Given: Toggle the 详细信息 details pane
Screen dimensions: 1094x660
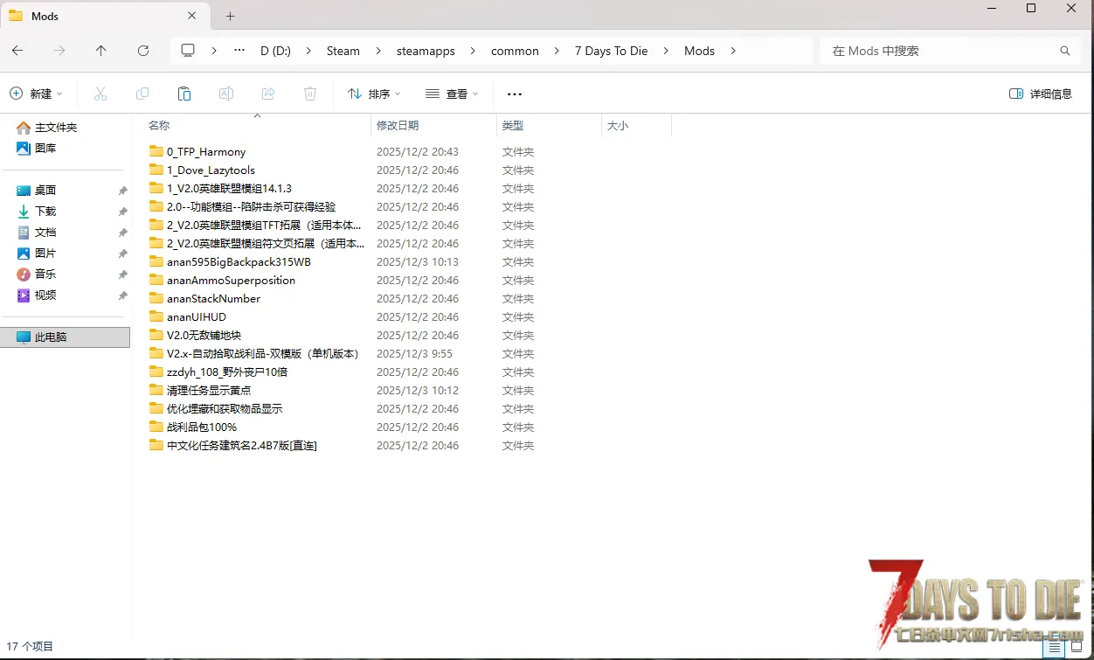Looking at the screenshot, I should [1040, 94].
